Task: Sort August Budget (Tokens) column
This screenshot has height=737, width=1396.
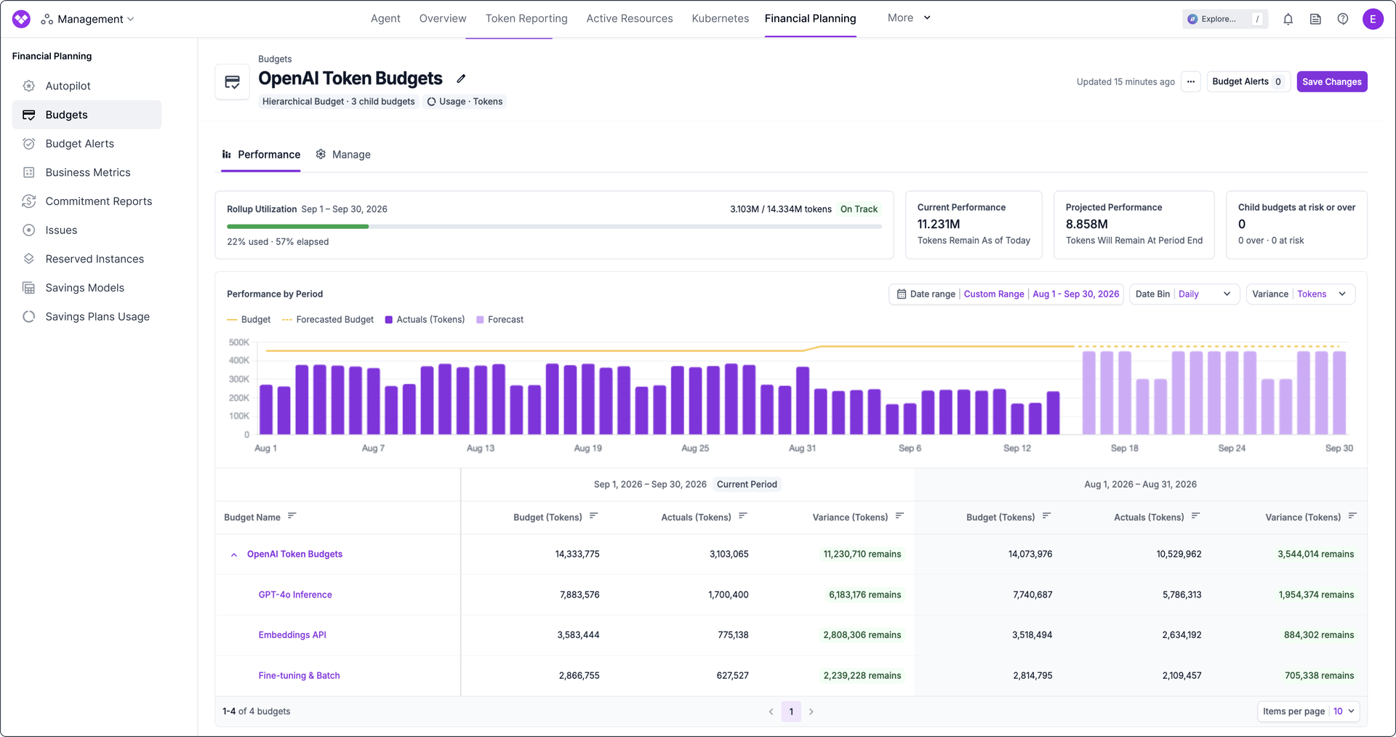Action: (x=1047, y=516)
